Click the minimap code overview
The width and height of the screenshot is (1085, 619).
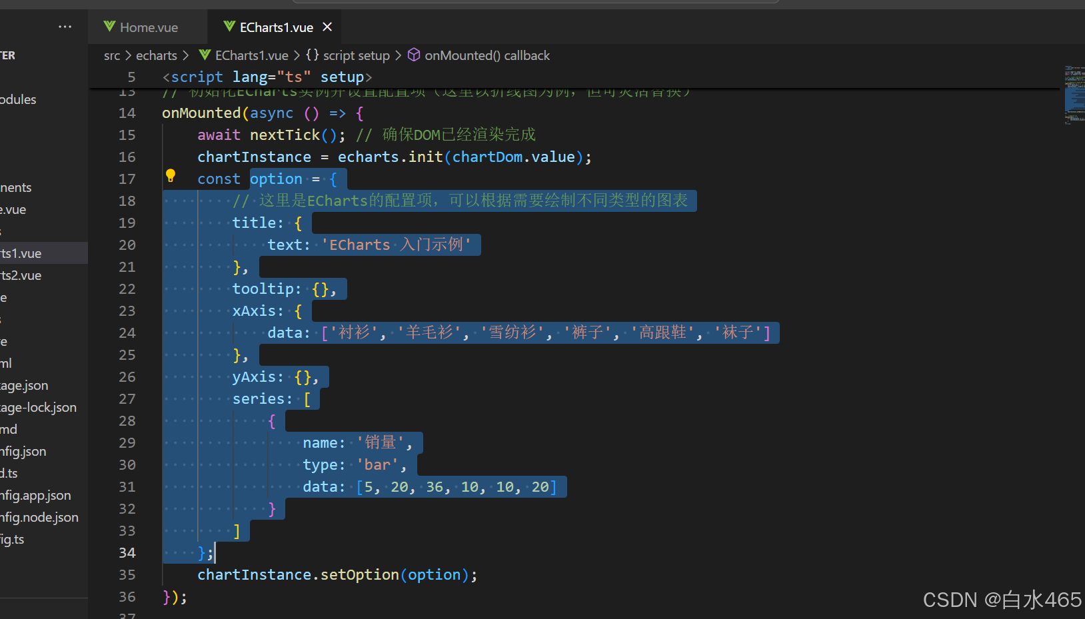pos(1074,95)
